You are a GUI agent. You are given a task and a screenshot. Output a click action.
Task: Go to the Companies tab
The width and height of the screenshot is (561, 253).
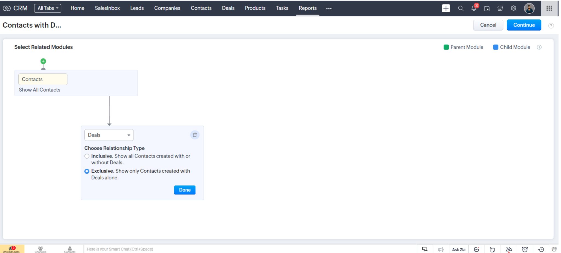tap(167, 8)
